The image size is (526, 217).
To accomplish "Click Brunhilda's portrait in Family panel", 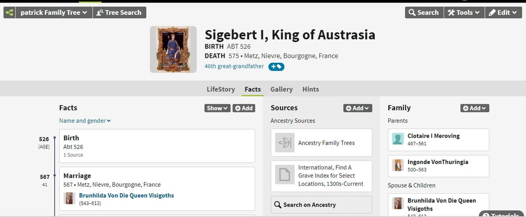I will point(397,204).
